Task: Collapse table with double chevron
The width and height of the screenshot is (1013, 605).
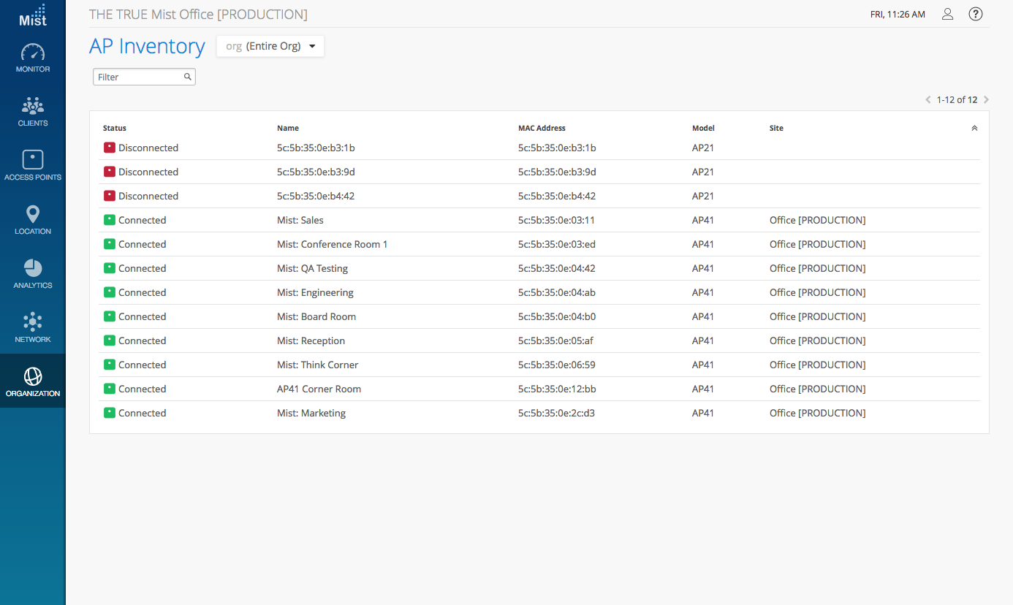Action: click(x=974, y=129)
